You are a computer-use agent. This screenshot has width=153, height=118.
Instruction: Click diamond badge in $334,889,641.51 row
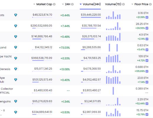pos(16,112)
